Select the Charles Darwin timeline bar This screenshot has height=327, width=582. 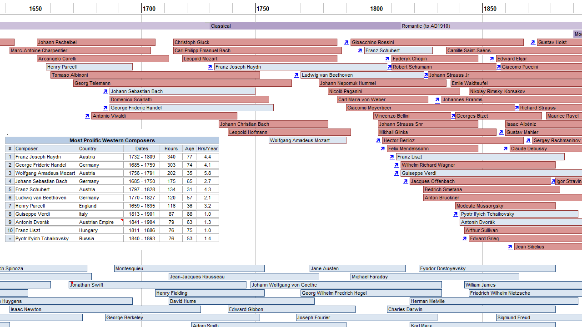click(471, 309)
